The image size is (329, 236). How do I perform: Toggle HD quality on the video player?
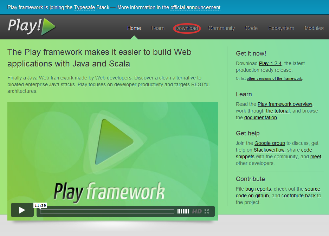pos(197,211)
